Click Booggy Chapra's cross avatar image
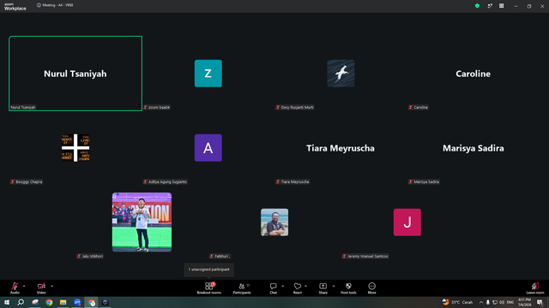This screenshot has width=549, height=308. pos(75,148)
